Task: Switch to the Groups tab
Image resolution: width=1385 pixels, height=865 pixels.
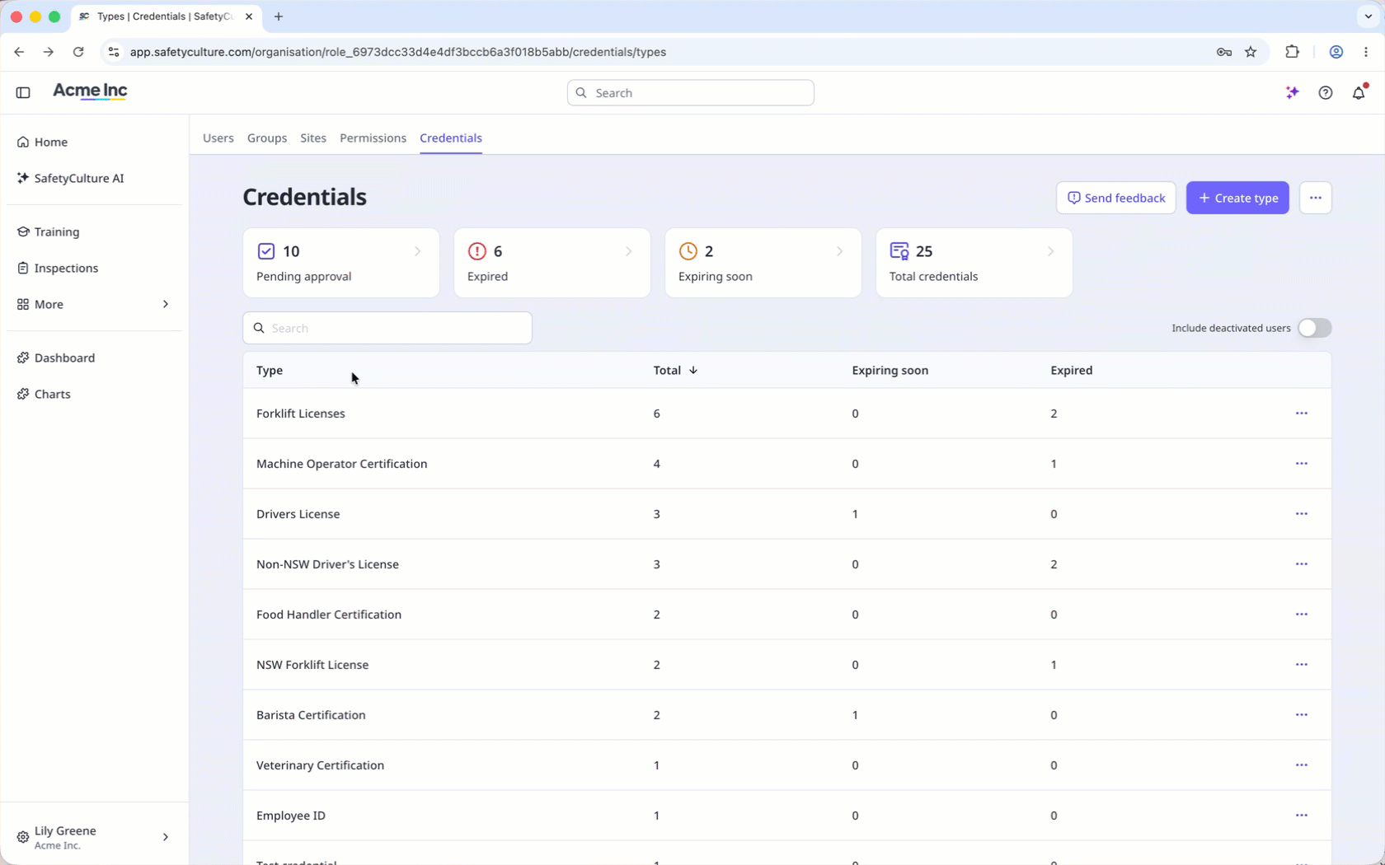Action: 267,138
